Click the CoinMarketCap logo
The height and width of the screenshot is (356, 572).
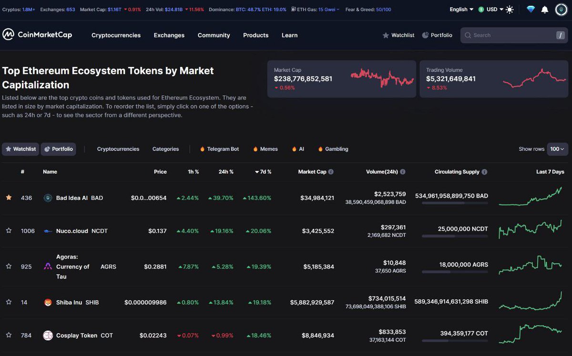(x=37, y=35)
